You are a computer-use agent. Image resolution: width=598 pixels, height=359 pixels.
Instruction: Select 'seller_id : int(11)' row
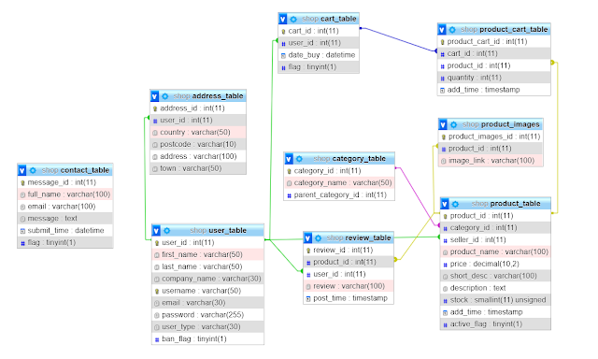(x=495, y=239)
